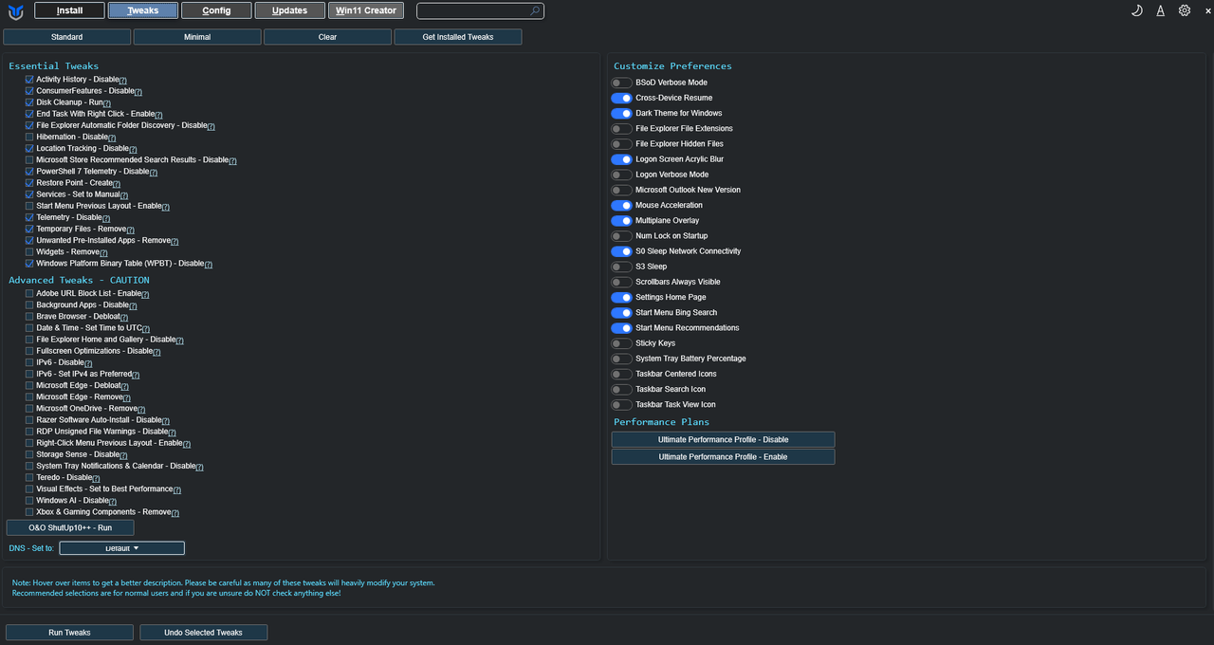Screen dimensions: 1214x645
Task: Apply the Standard tweak preset
Action: click(x=67, y=37)
